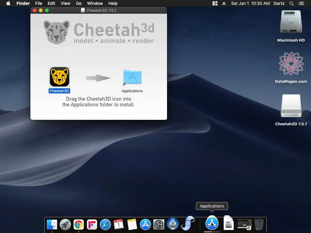
Task: Click the Applications folder alias in the installer
Action: [x=132, y=77]
